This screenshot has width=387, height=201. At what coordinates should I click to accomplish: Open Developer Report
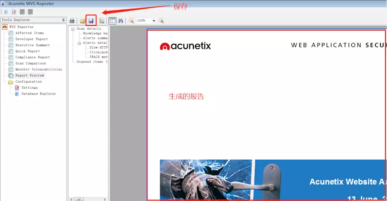tap(32, 39)
